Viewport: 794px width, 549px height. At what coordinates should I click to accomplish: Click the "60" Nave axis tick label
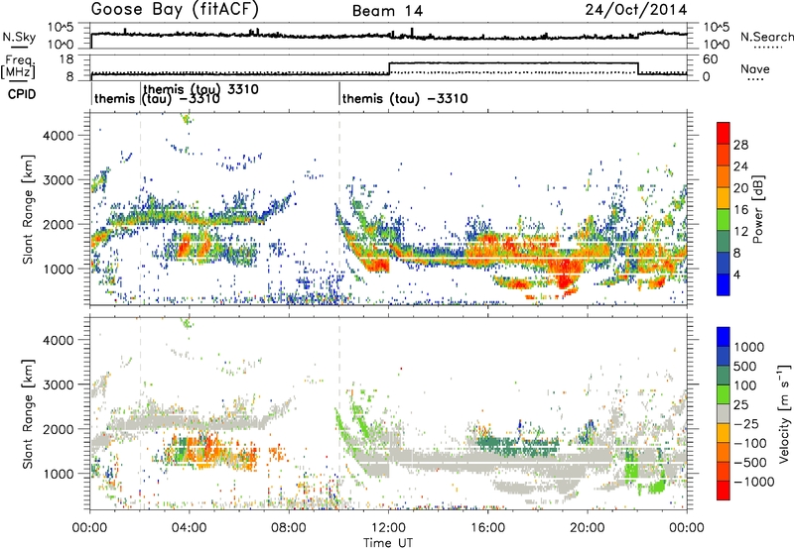tap(711, 59)
